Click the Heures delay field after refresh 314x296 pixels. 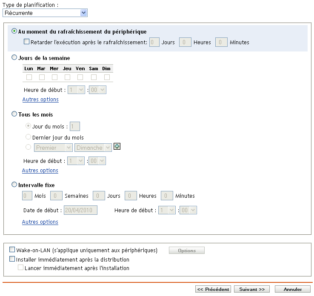(x=185, y=42)
